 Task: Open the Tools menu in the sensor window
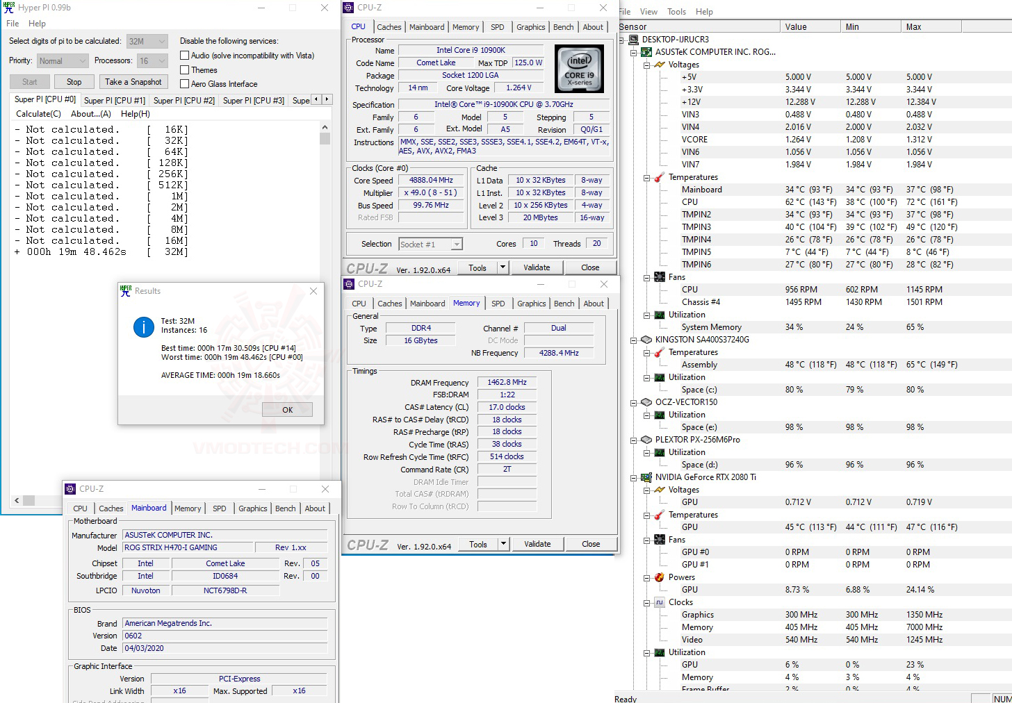tap(676, 12)
